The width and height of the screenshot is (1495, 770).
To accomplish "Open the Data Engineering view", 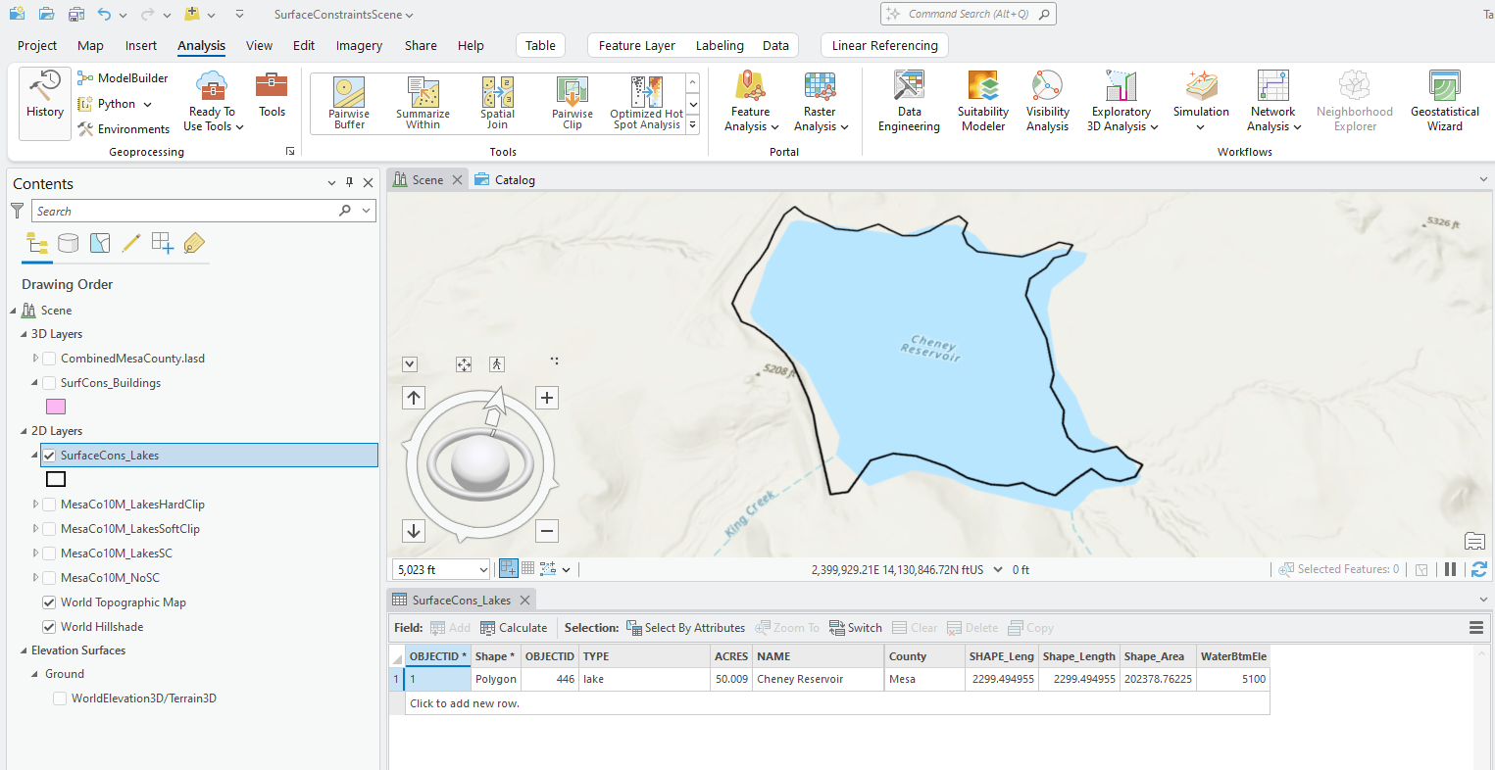I will pyautogui.click(x=909, y=101).
